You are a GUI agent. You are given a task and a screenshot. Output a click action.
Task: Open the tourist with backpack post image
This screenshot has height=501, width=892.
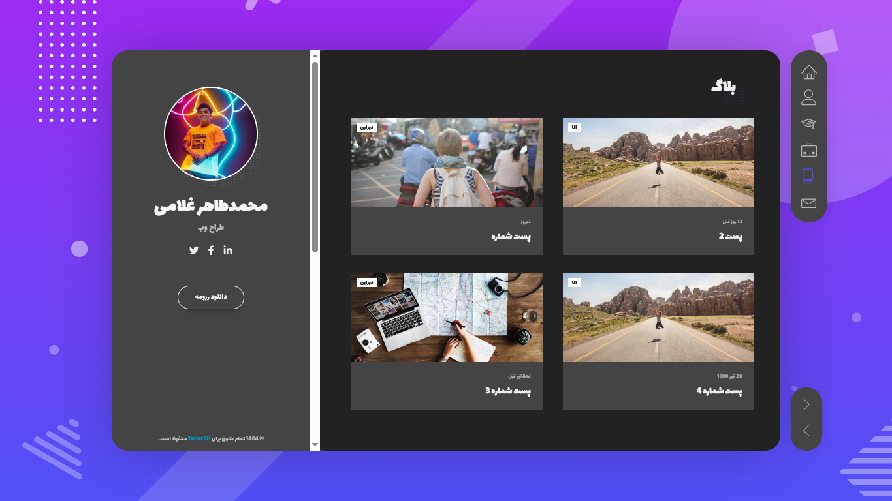point(447,162)
